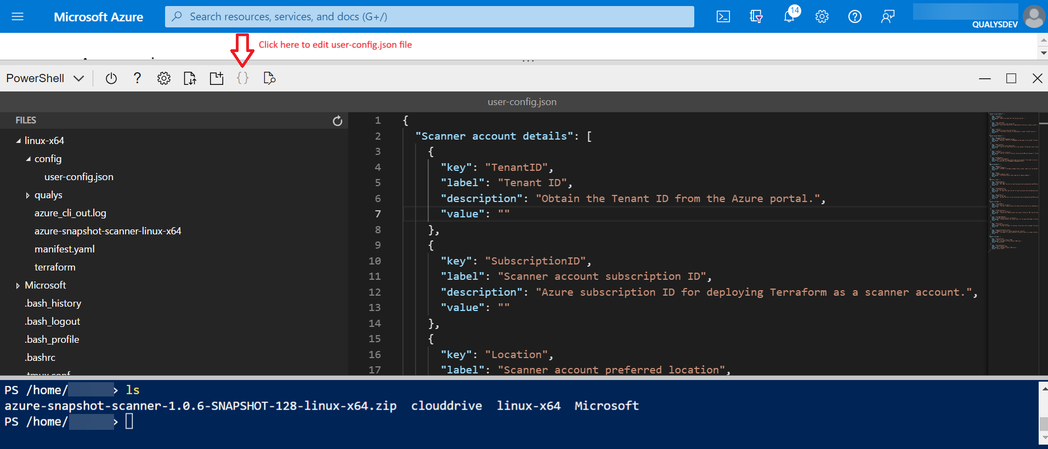
Task: Open azure_cli_out.log file
Action: (70, 213)
